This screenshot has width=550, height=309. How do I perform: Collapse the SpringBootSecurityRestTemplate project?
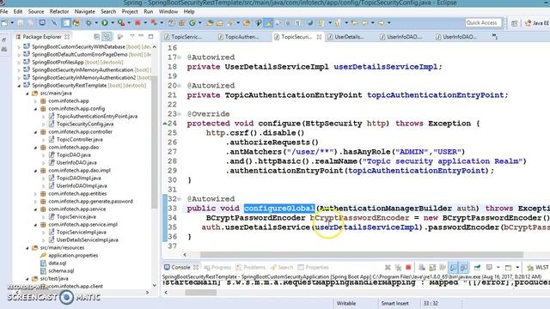(19, 86)
